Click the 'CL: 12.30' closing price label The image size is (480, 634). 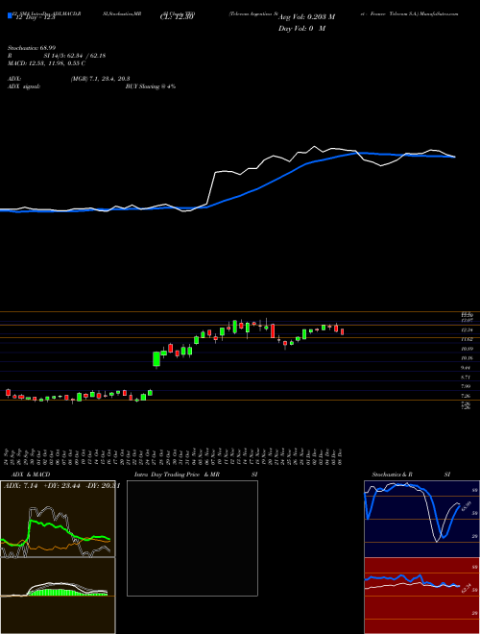177,17
